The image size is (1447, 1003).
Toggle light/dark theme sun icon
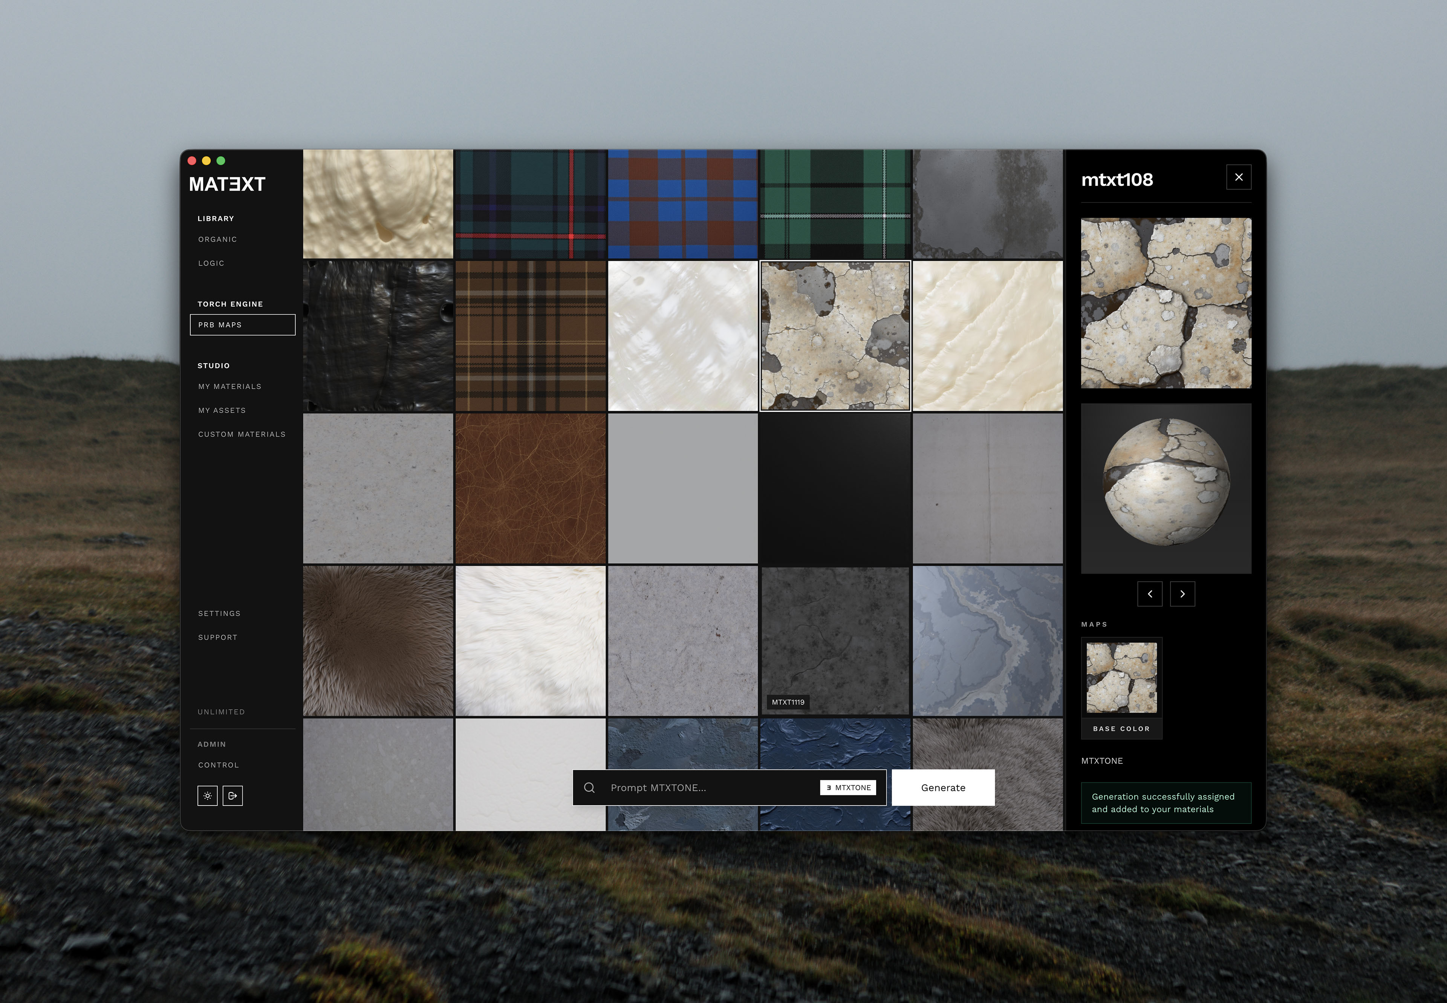[x=207, y=796]
